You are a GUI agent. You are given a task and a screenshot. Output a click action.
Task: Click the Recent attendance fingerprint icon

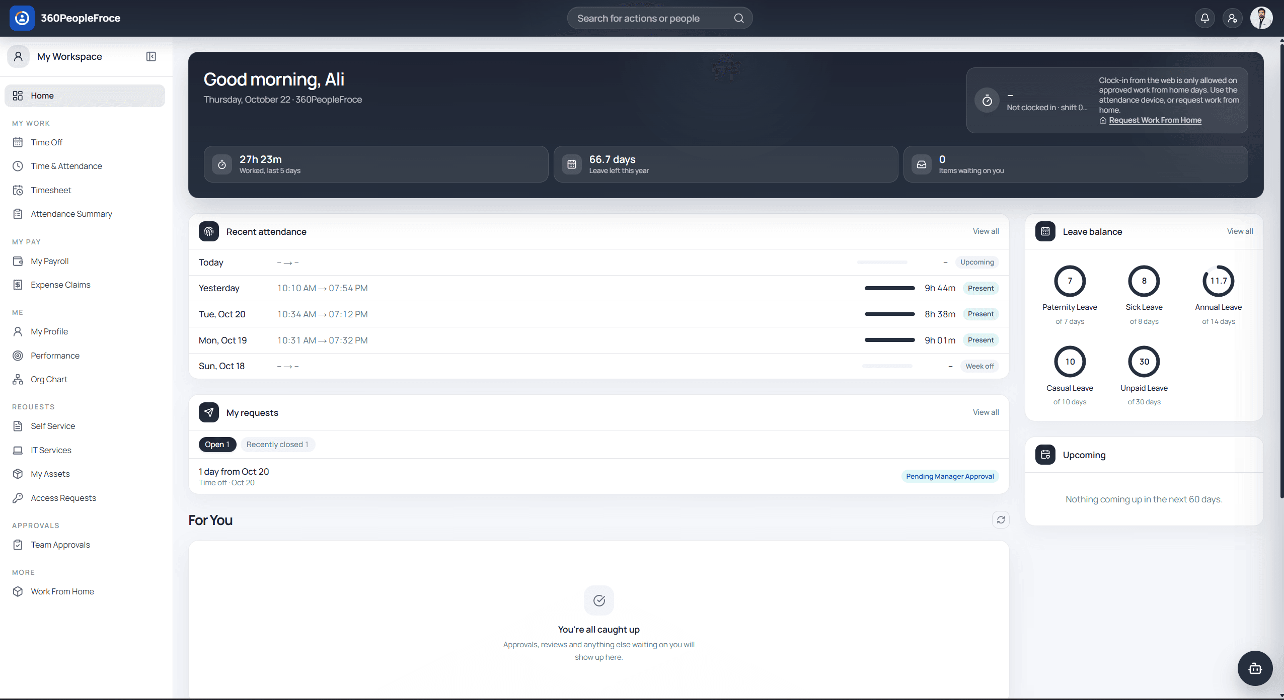pos(209,231)
